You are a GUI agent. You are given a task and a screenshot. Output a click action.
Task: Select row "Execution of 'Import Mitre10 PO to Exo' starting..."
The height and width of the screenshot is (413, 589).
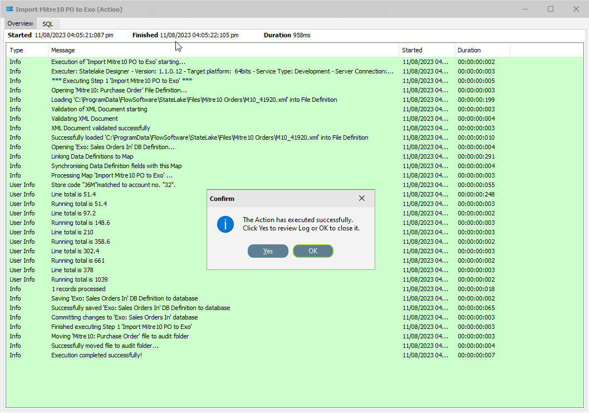tap(294, 62)
